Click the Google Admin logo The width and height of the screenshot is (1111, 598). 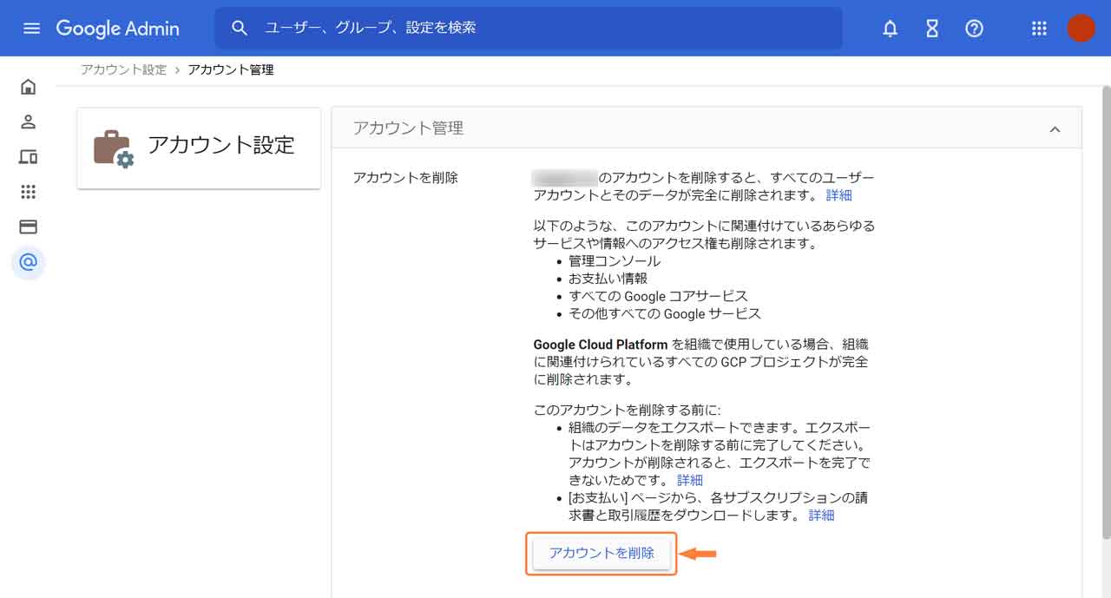(117, 29)
